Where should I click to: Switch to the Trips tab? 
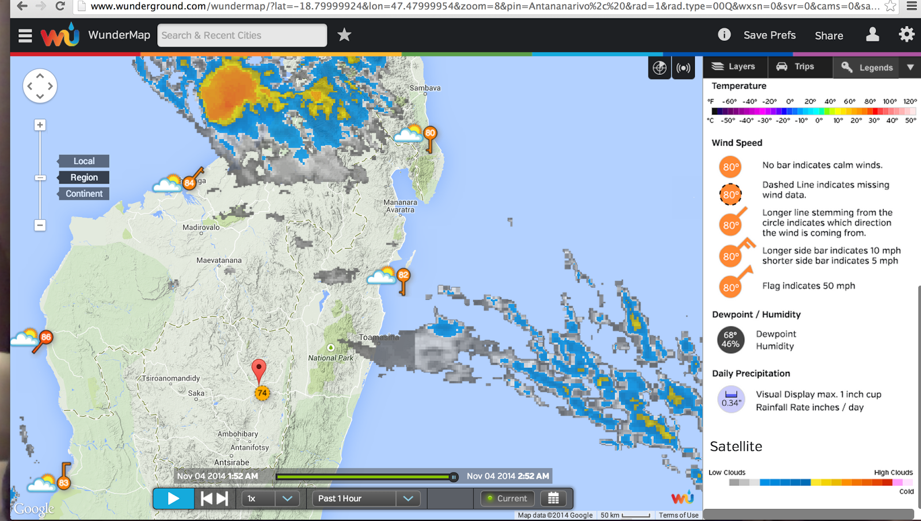pyautogui.click(x=800, y=66)
